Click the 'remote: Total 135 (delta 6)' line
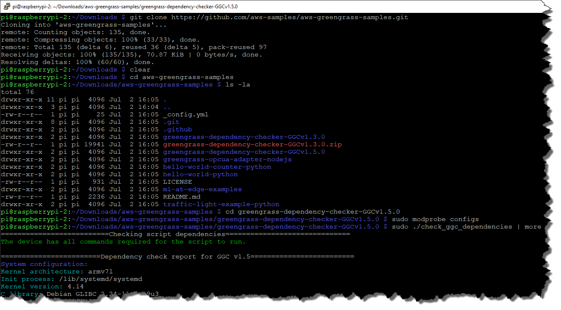Screen dimensions: 561x310 click(x=134, y=47)
